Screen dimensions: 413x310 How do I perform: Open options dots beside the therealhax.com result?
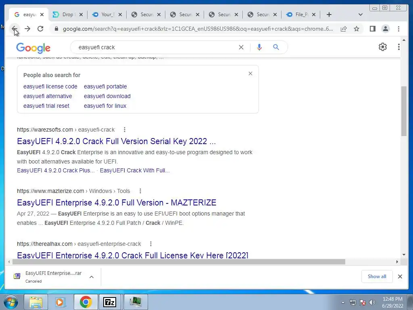[x=151, y=244]
